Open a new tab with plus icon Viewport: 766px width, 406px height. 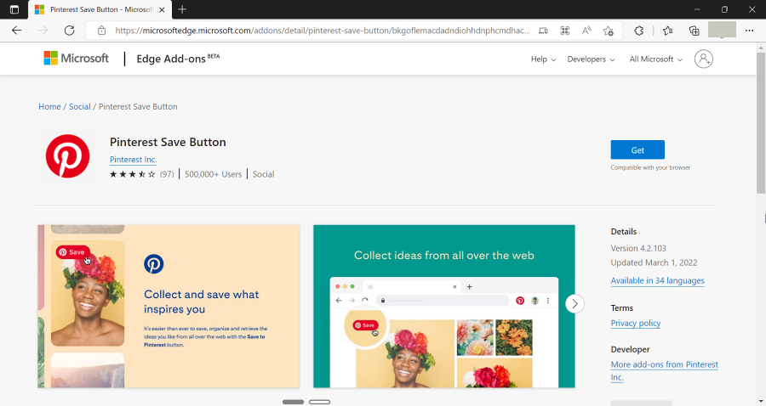click(x=182, y=9)
